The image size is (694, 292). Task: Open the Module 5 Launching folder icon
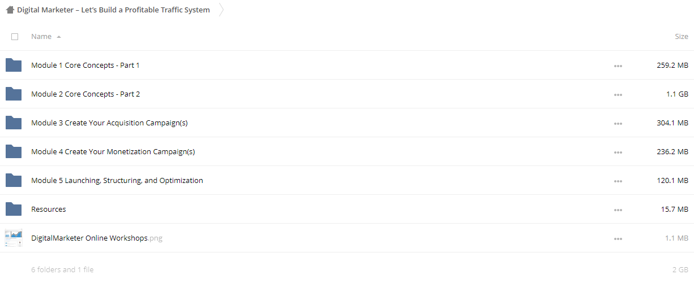(x=14, y=181)
